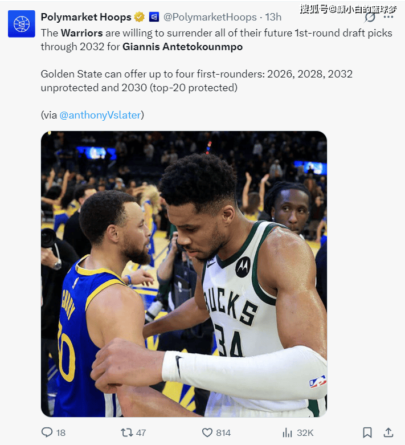This screenshot has width=405, height=445.
Task: Click the 32K views count
Action: (x=305, y=433)
